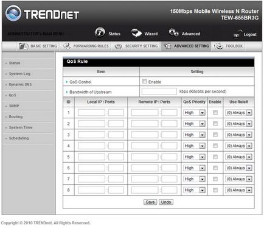
Task: Open Scheduling page in sidebar
Action: [19, 138]
